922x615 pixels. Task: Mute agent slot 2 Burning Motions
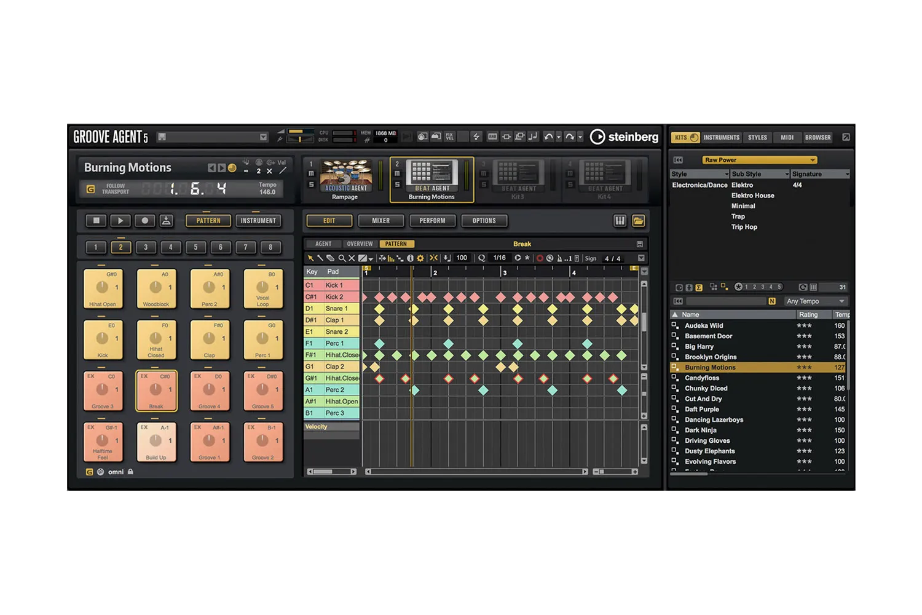(x=397, y=174)
